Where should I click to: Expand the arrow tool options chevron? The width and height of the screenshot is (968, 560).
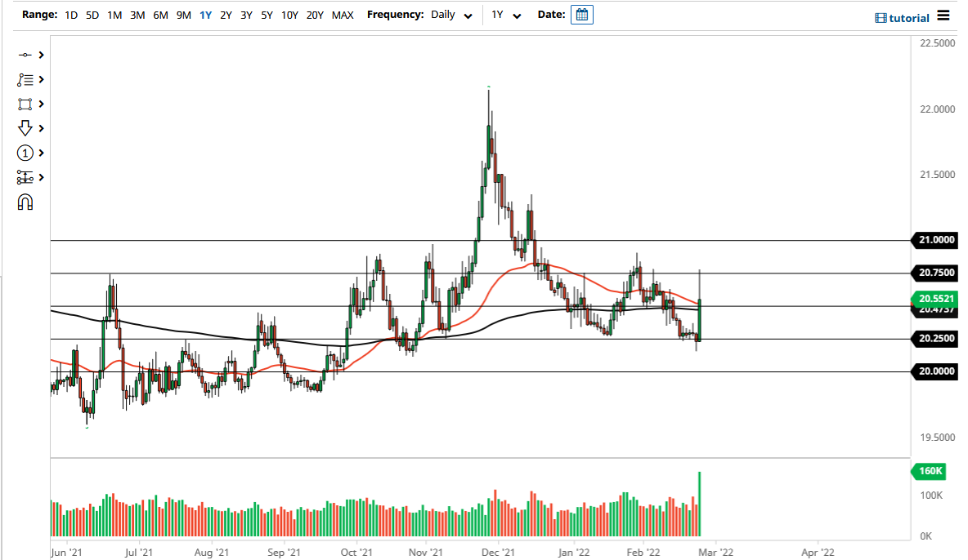pos(39,128)
